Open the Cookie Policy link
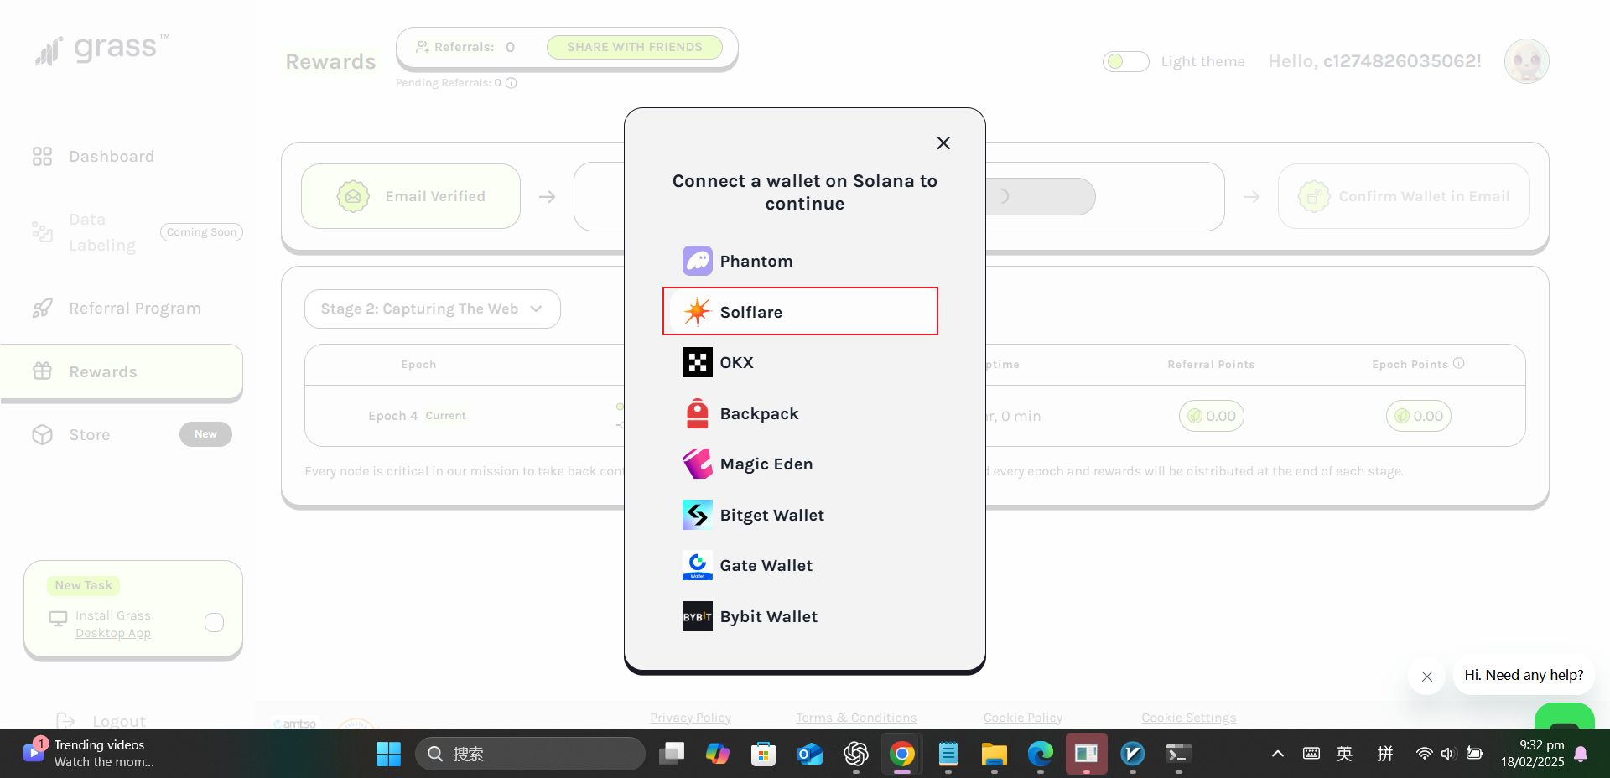 click(x=1023, y=718)
